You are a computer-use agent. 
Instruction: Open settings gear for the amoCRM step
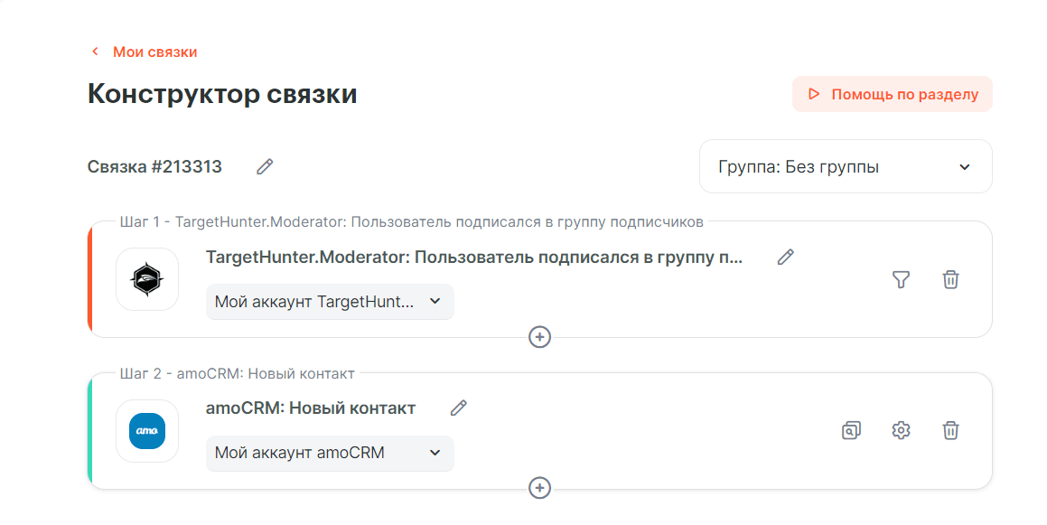(x=901, y=431)
